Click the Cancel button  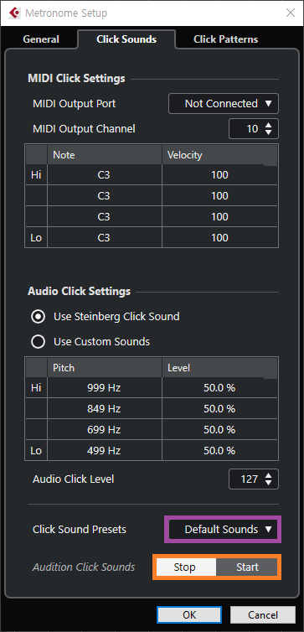[262, 614]
